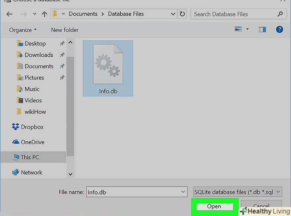Click the pin icon beside Pictures
Image resolution: width=291 pixels, height=216 pixels.
[x=62, y=77]
